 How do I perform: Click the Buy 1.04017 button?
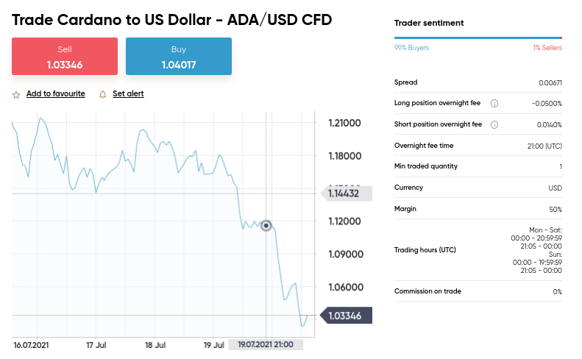[x=179, y=57]
